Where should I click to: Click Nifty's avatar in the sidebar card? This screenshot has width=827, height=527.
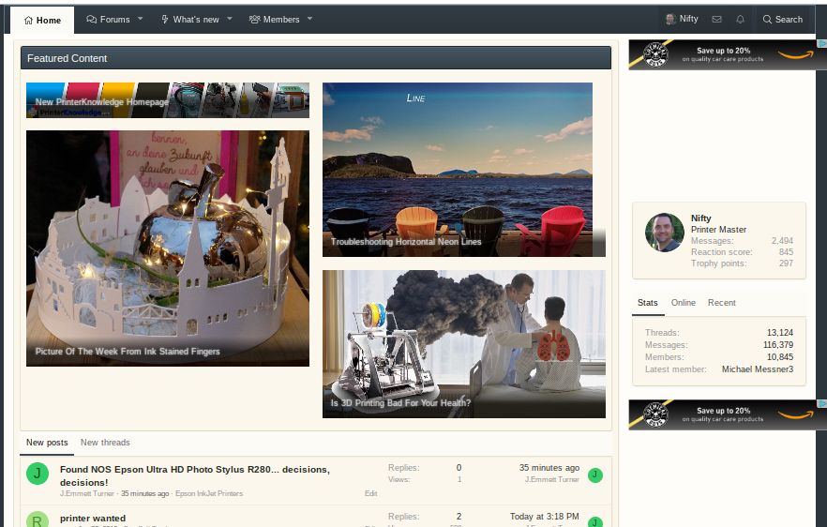664,233
